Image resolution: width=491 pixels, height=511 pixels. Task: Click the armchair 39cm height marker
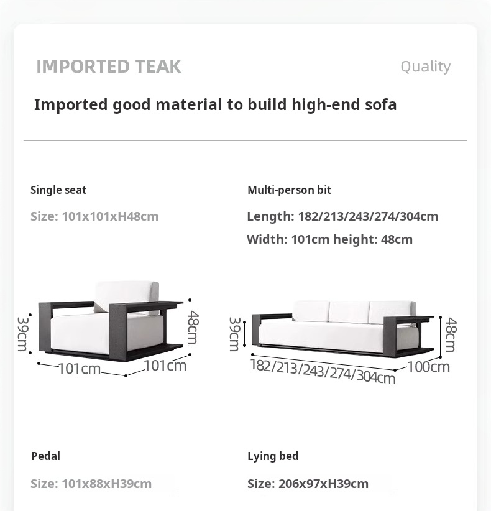tap(22, 334)
